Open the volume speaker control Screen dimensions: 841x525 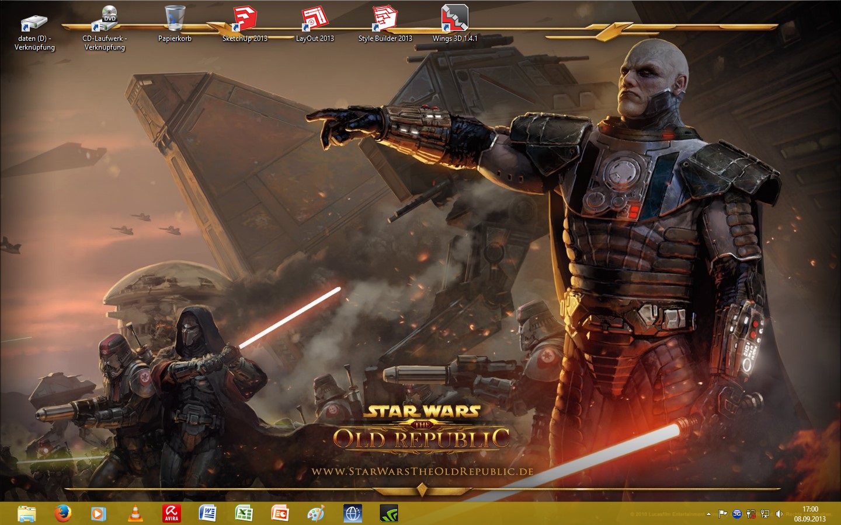[779, 514]
